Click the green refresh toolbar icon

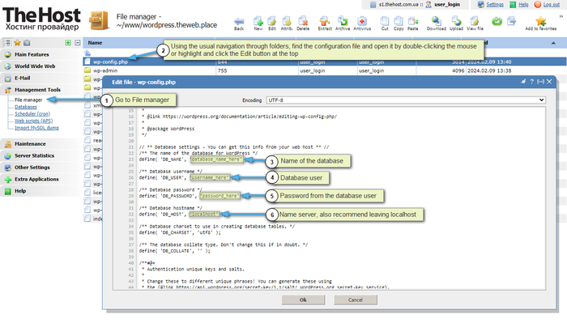(497, 21)
